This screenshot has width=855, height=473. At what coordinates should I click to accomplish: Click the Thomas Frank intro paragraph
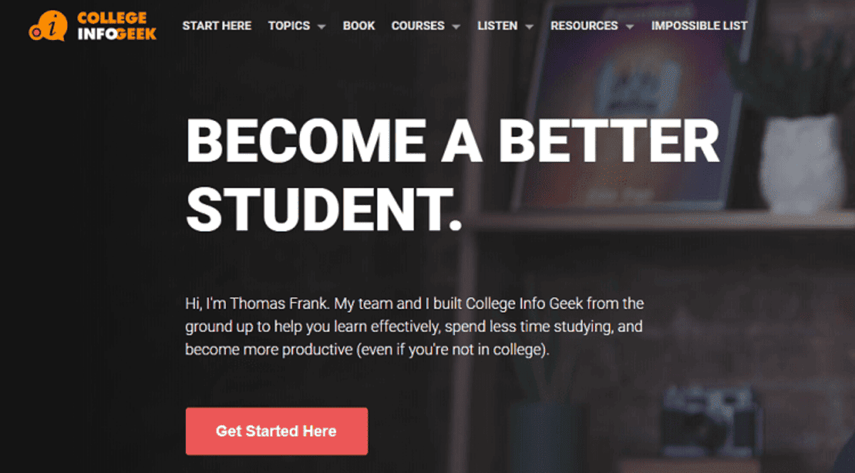[414, 327]
